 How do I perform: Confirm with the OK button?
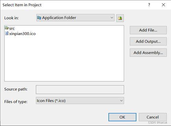coord(122,117)
